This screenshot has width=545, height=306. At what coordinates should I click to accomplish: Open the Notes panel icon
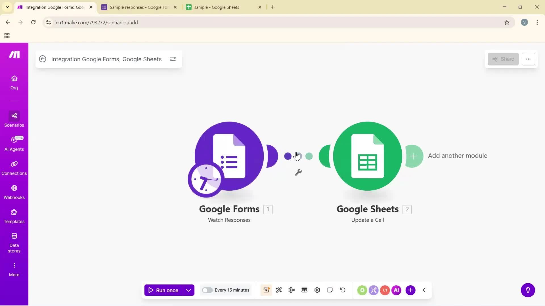330,290
